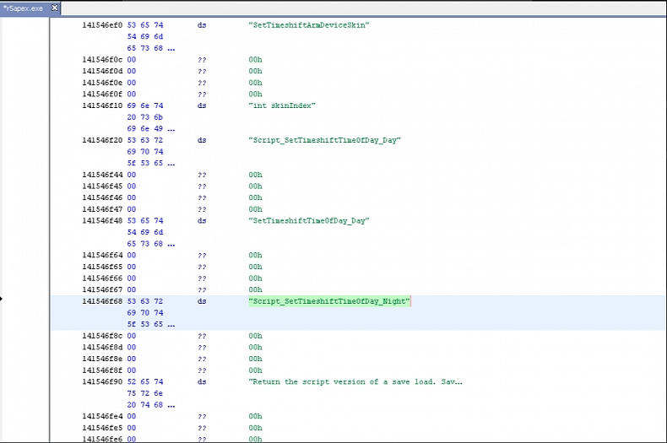Select address 141546fe4 near the bottom

[102, 417]
